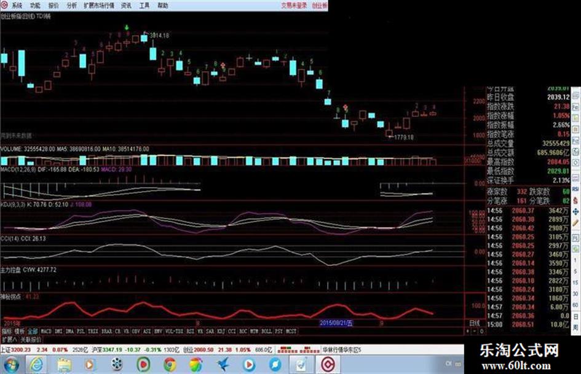581x374 pixels.
Task: Click the 昨日收盘 value 2039.12
Action: 558,98
